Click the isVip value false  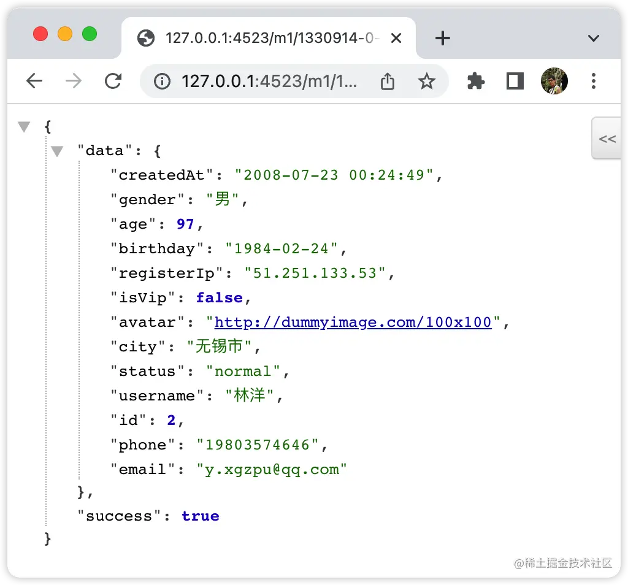219,298
